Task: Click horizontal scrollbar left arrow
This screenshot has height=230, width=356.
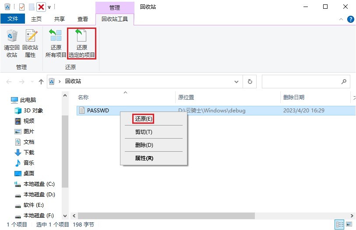Action: click(x=74, y=216)
